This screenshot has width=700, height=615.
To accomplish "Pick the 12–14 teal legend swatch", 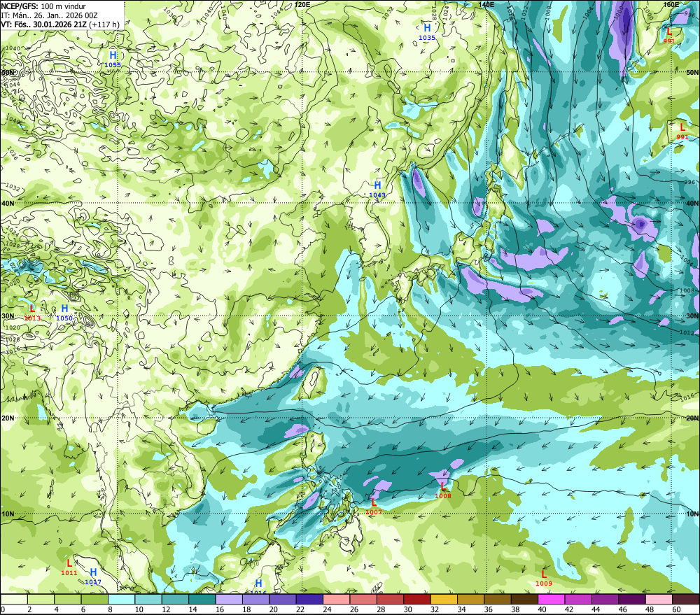I will pyautogui.click(x=175, y=599).
